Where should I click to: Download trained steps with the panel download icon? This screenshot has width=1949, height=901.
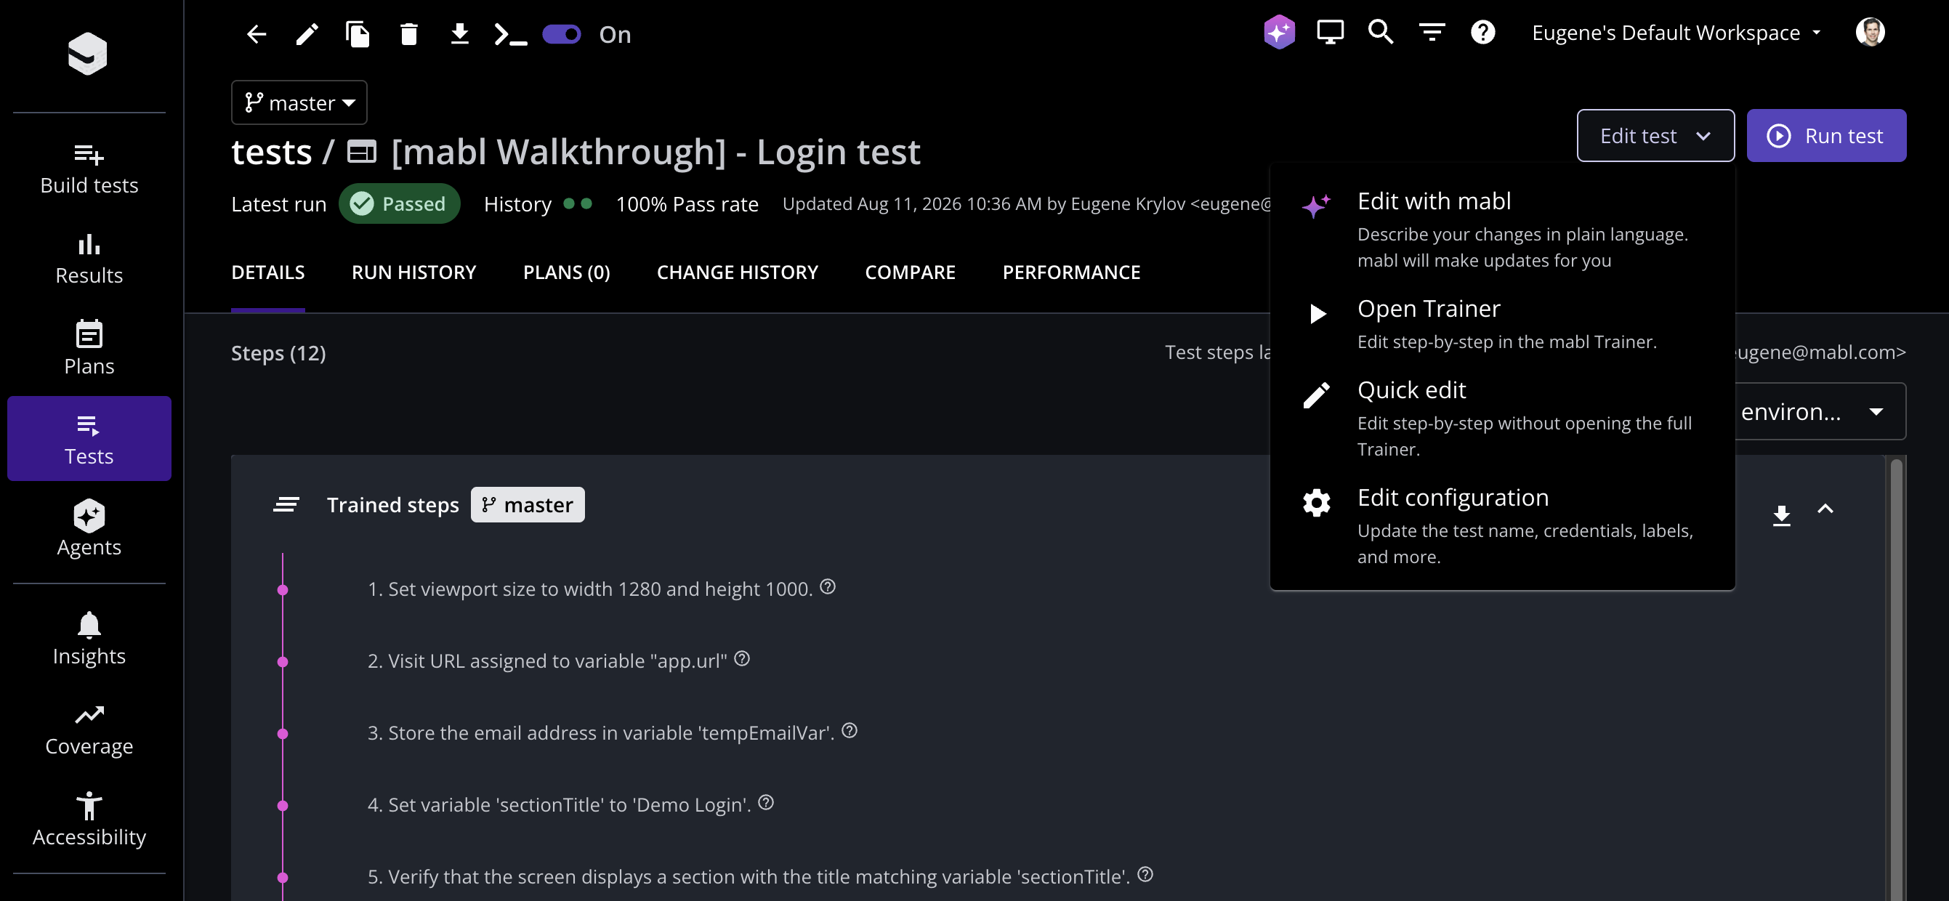(1781, 515)
